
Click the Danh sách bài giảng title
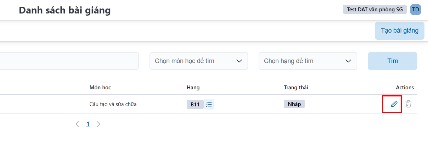pyautogui.click(x=65, y=10)
